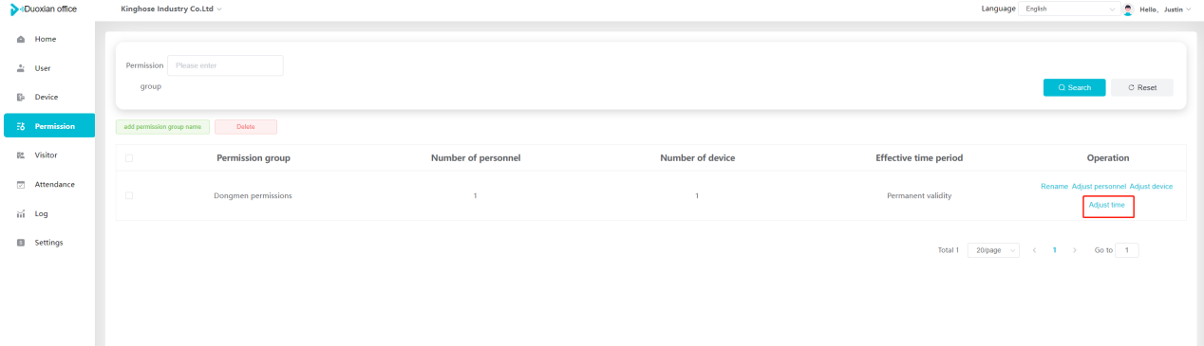
Task: Click the Home icon in sidebar
Action: coord(21,39)
